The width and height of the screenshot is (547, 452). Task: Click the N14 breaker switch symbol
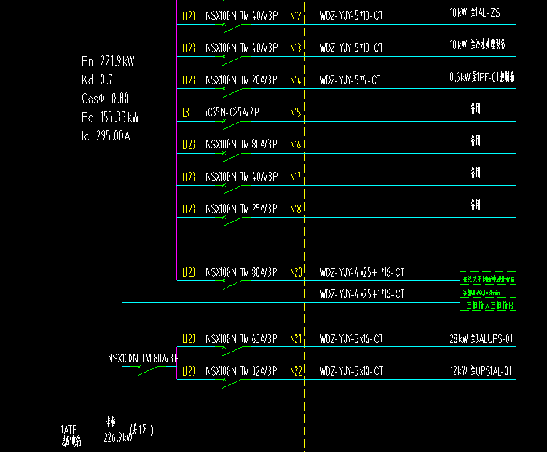point(232,92)
